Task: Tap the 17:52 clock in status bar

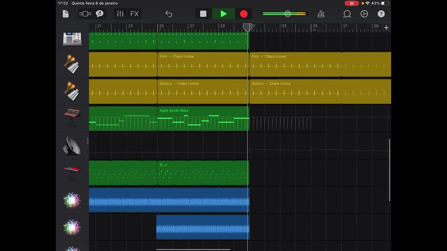Action: pos(63,3)
